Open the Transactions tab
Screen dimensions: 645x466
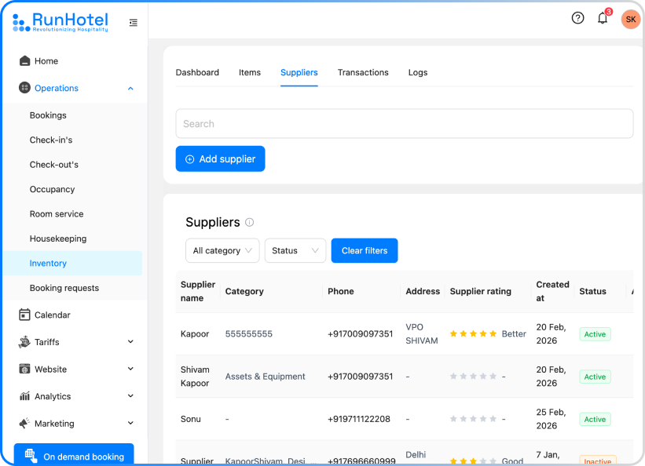[x=363, y=72]
